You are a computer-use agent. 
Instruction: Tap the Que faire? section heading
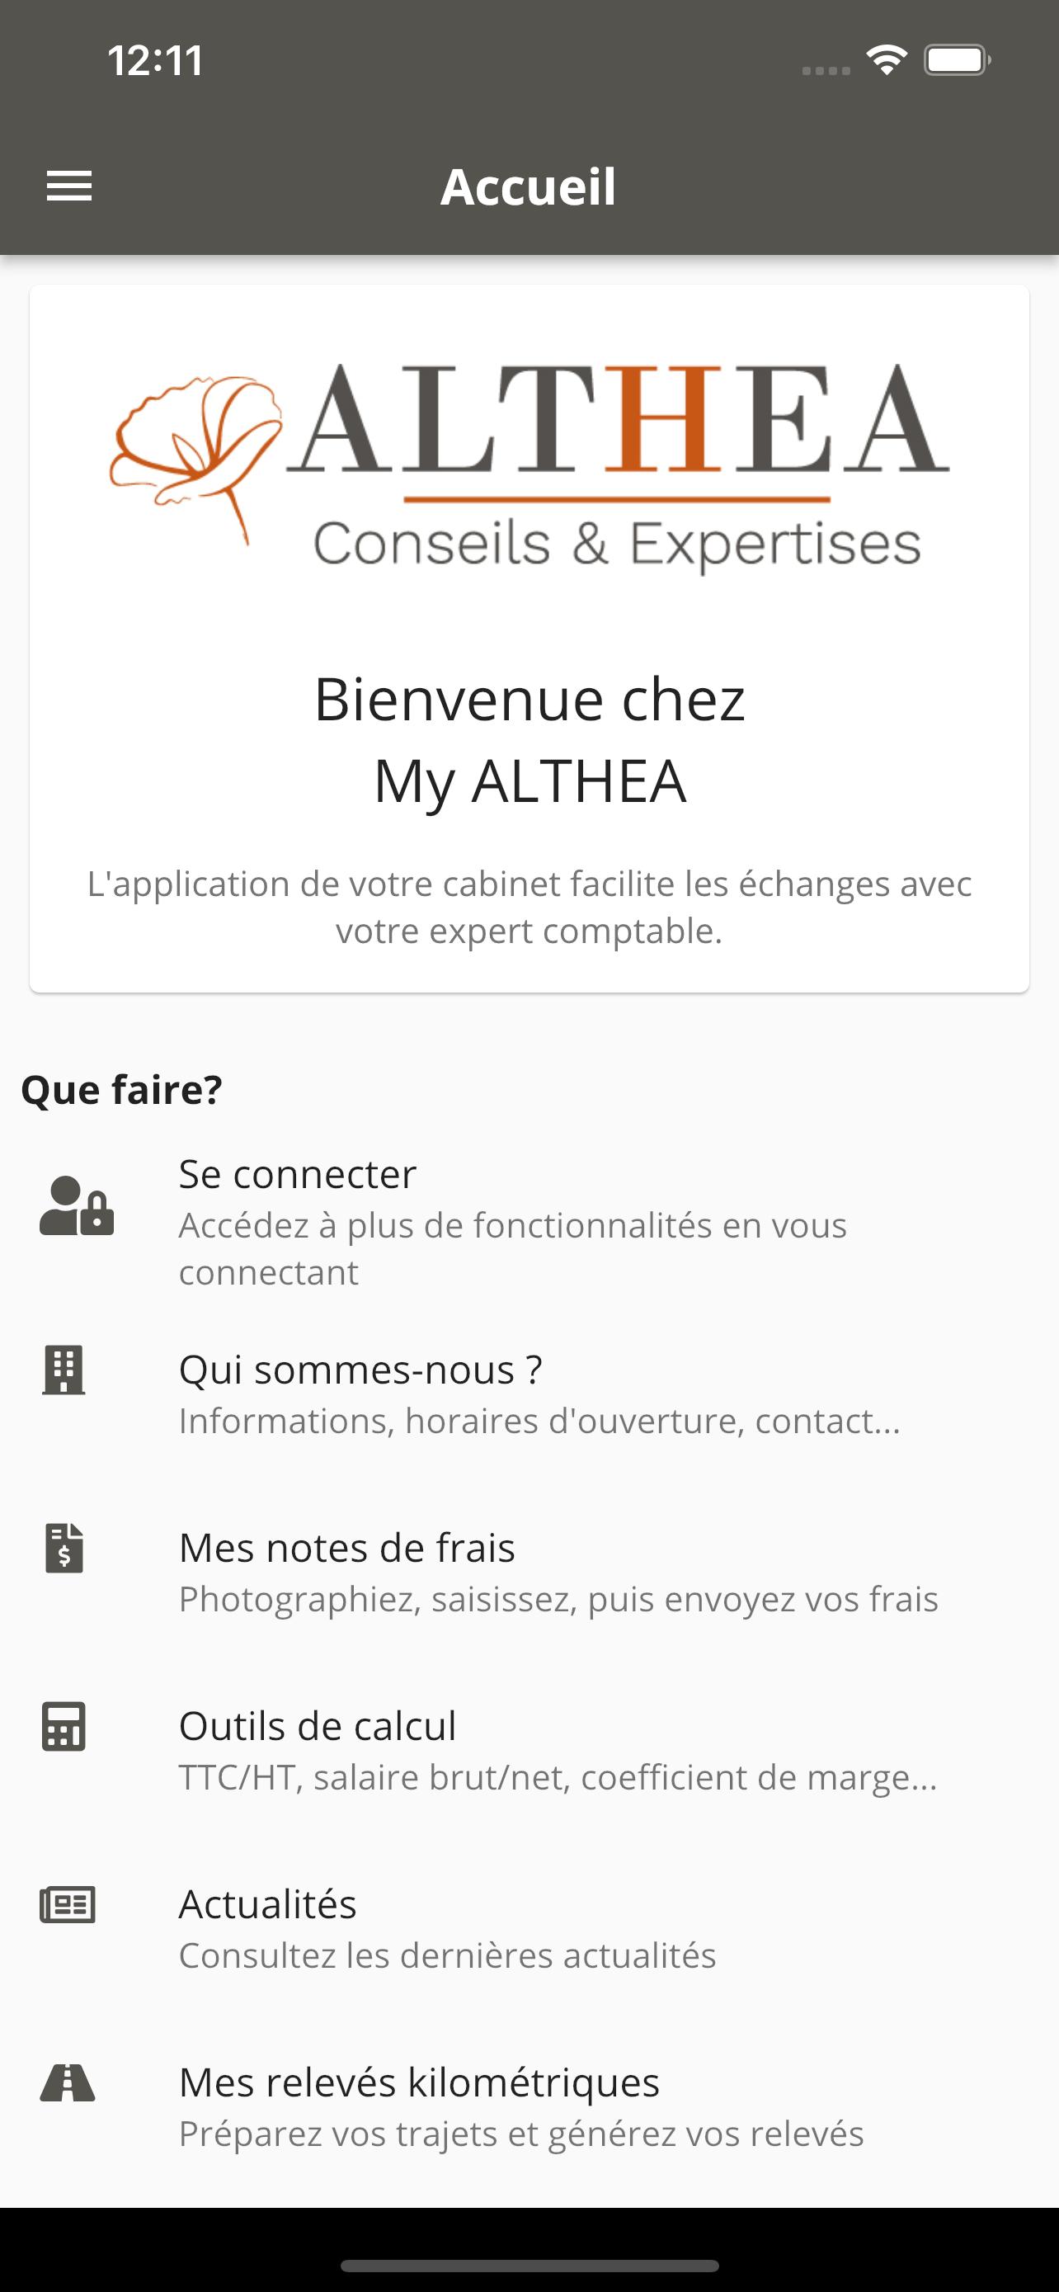point(122,1089)
